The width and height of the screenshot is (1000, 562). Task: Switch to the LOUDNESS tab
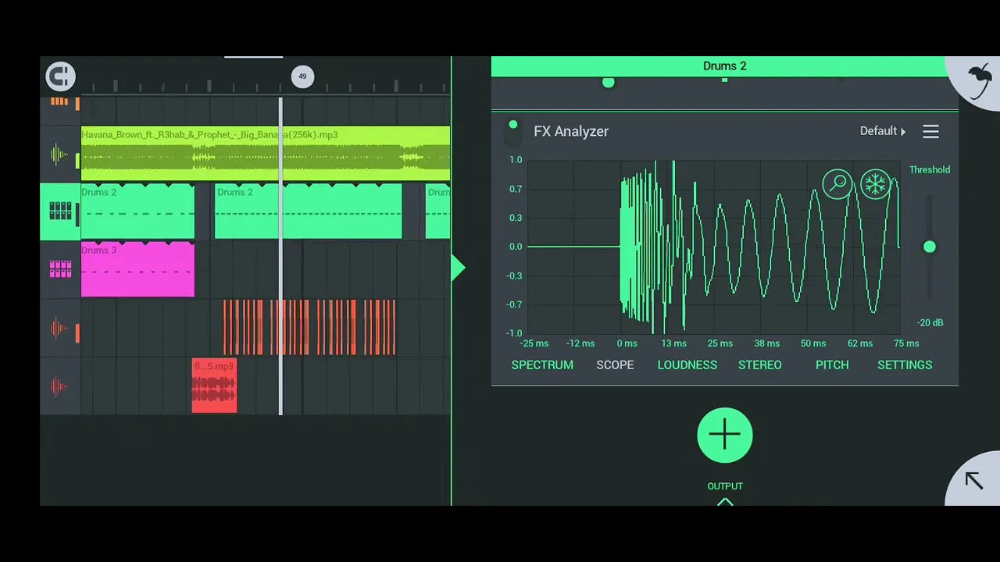pyautogui.click(x=687, y=365)
